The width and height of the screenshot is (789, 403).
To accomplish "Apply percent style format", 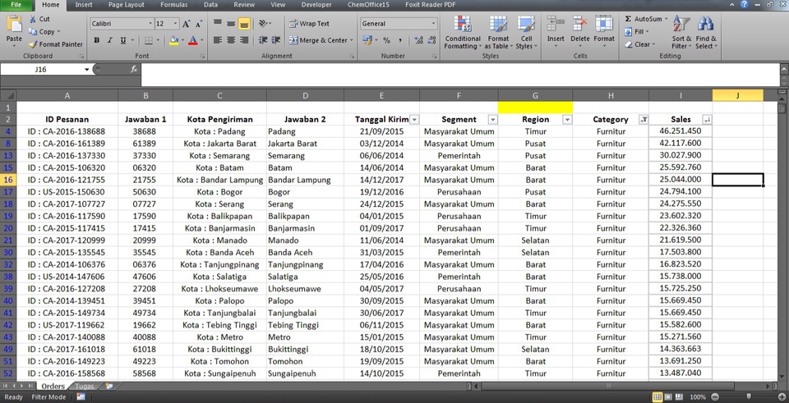I will coord(386,40).
